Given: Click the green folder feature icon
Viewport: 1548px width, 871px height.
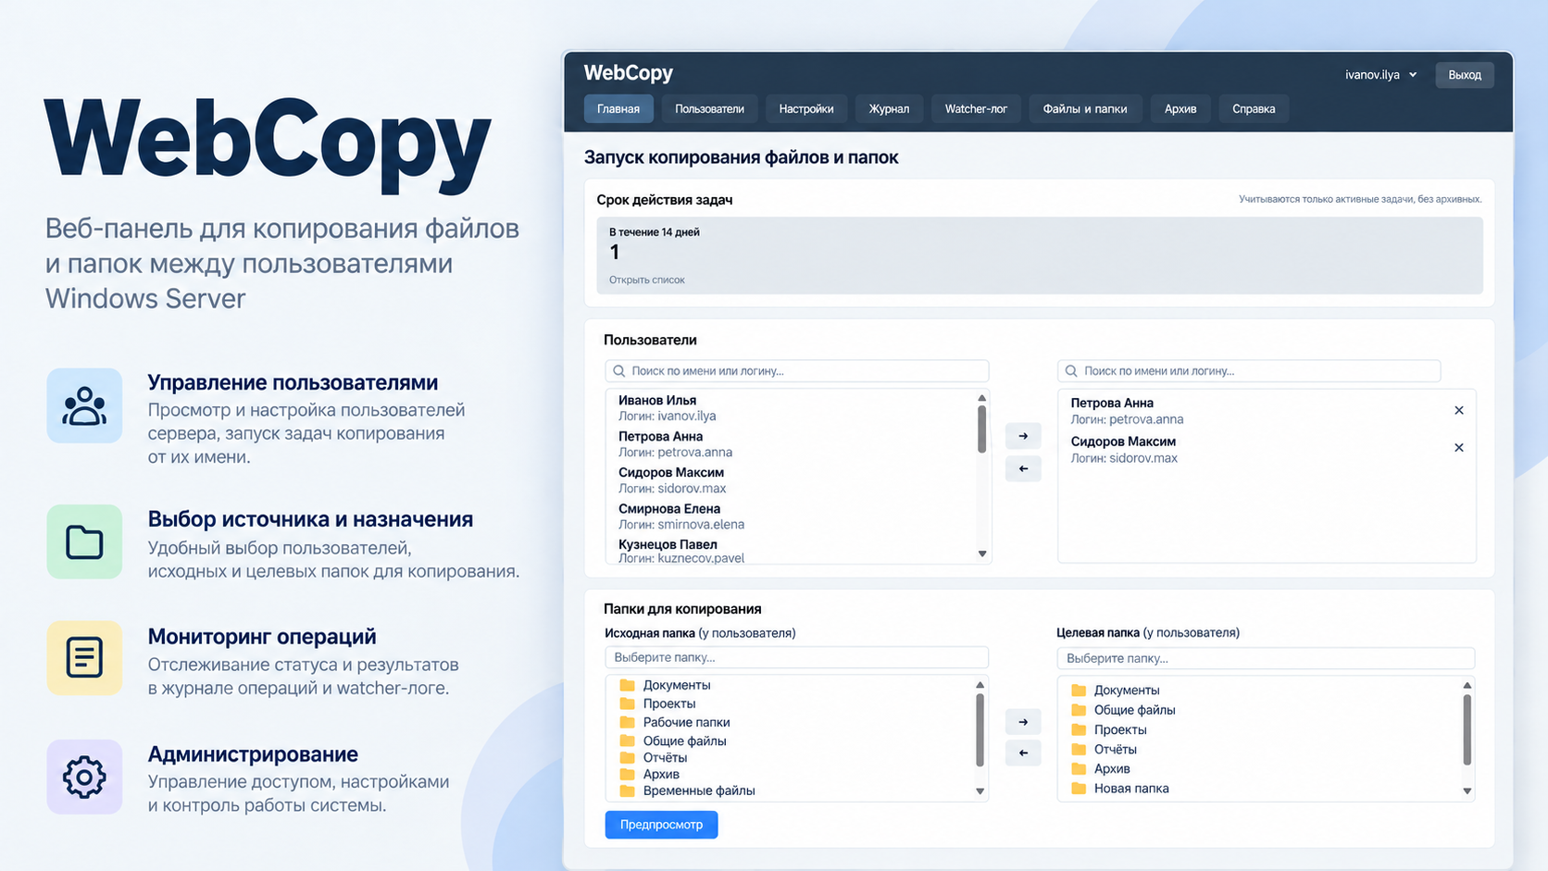Looking at the screenshot, I should 84,541.
